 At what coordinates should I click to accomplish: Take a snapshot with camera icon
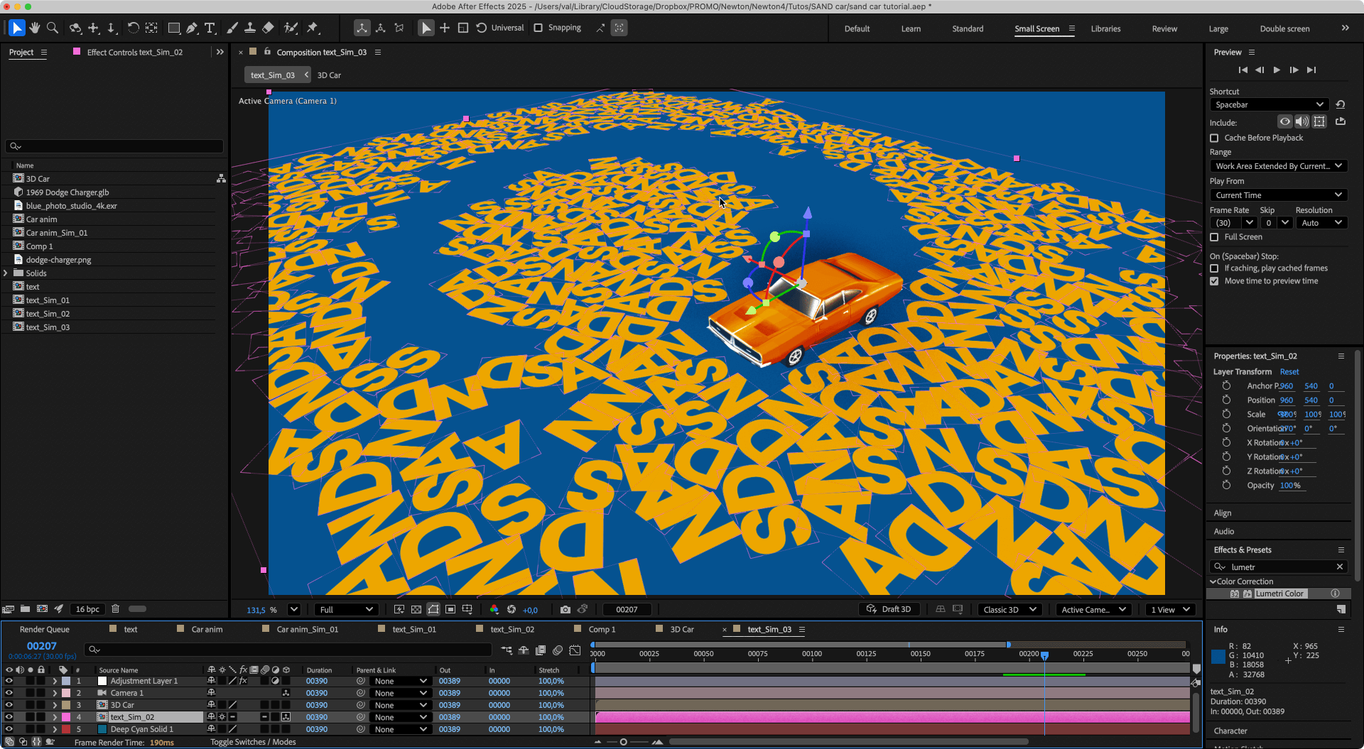tap(565, 609)
